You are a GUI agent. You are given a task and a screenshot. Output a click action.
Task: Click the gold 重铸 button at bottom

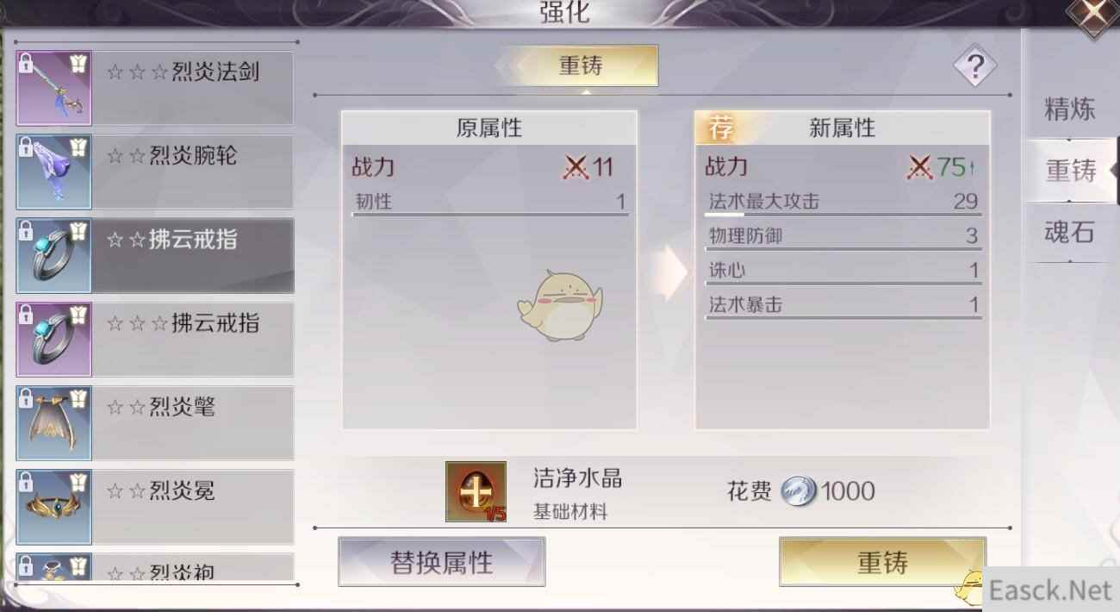(x=882, y=562)
